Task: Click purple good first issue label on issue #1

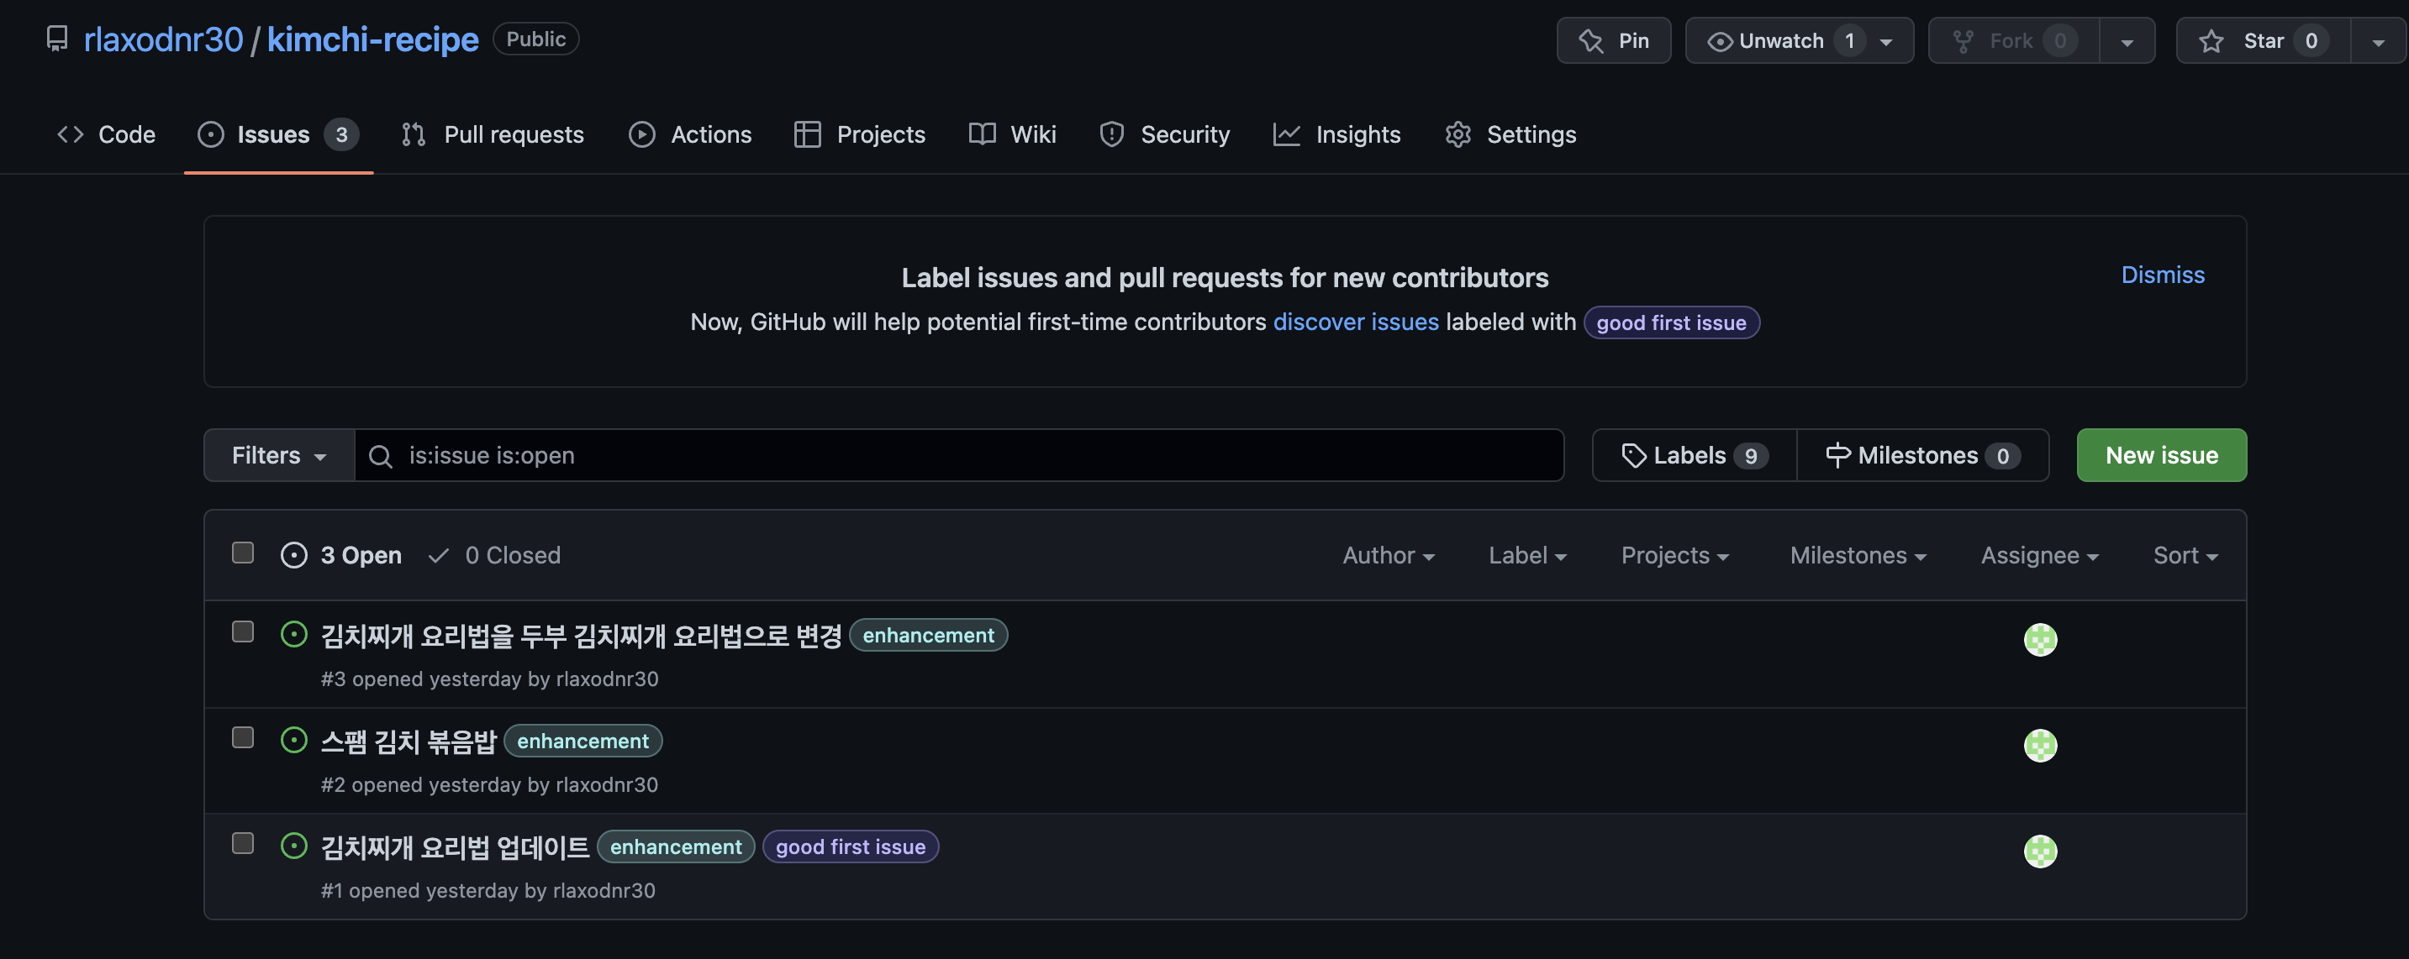Action: coord(850,846)
